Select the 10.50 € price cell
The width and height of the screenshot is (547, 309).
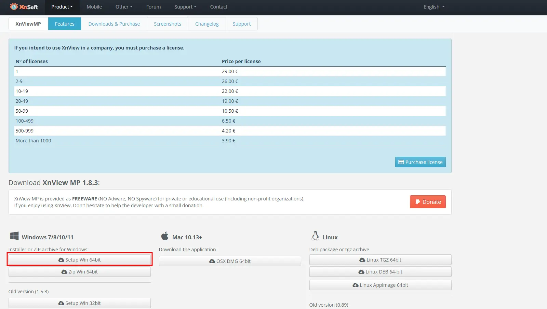[230, 111]
